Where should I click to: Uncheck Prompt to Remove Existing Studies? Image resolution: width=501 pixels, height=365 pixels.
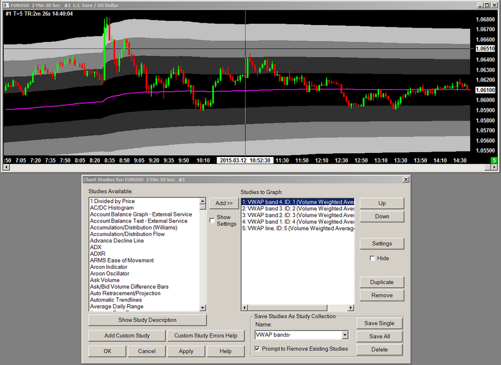tap(258, 348)
